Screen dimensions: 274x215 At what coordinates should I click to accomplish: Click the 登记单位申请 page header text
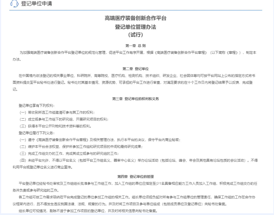37,4
